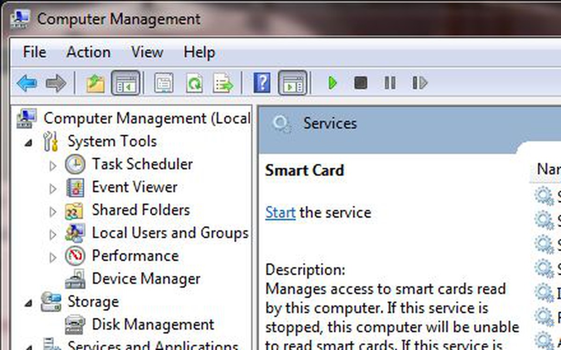Select Local Users and Groups in tree
The width and height of the screenshot is (561, 350).
point(170,233)
